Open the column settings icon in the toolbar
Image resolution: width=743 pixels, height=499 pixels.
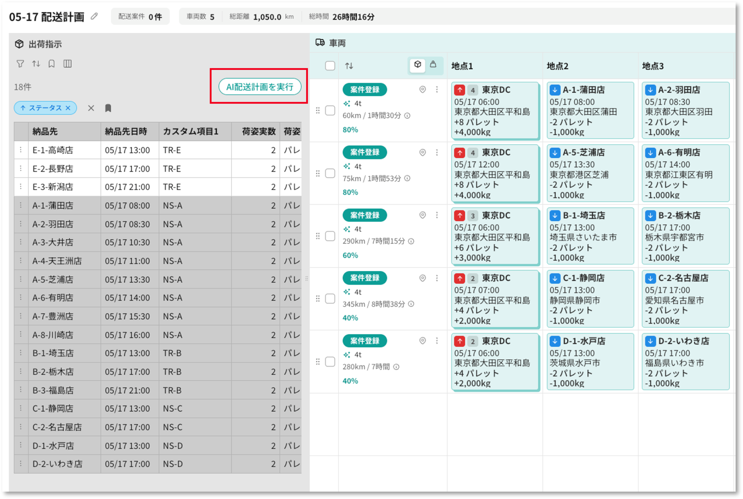pos(68,64)
